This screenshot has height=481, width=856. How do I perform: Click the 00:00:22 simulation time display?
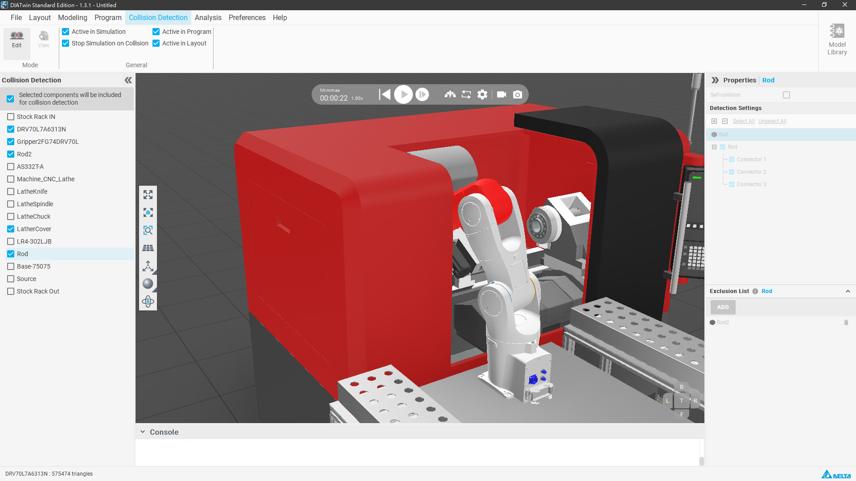[x=333, y=98]
